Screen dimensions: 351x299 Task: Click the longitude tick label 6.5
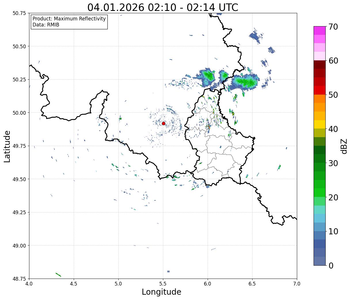tap(252, 284)
